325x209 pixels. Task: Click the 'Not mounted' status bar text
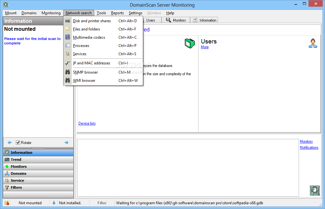30,203
